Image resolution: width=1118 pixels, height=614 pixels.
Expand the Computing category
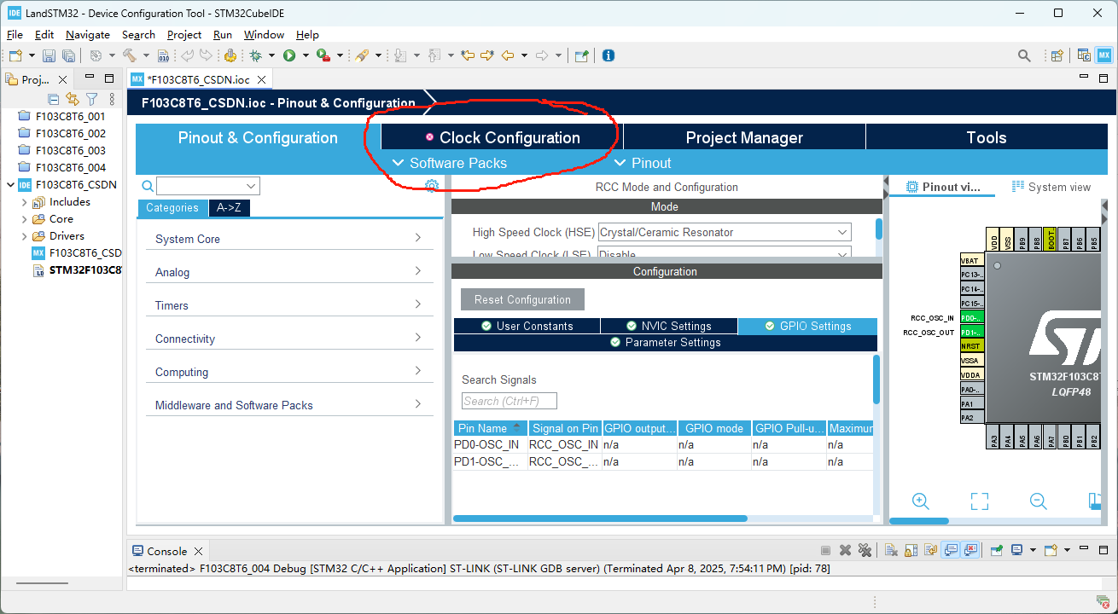click(289, 372)
